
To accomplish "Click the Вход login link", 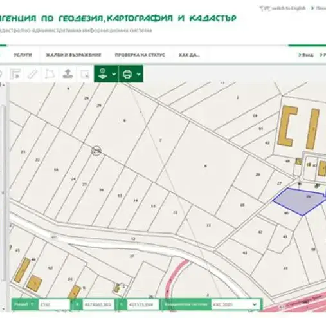I will pos(306,55).
